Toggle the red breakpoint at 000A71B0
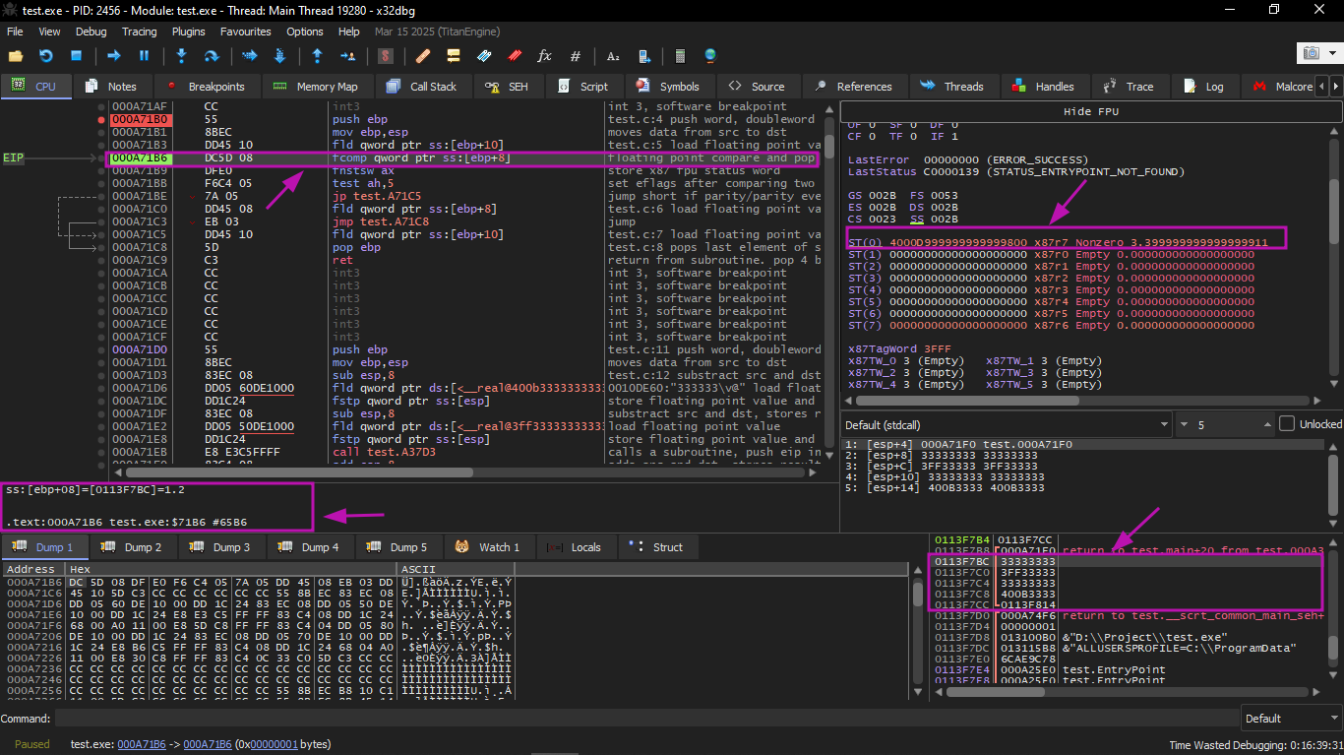The height and width of the screenshot is (755, 1344). coord(100,119)
